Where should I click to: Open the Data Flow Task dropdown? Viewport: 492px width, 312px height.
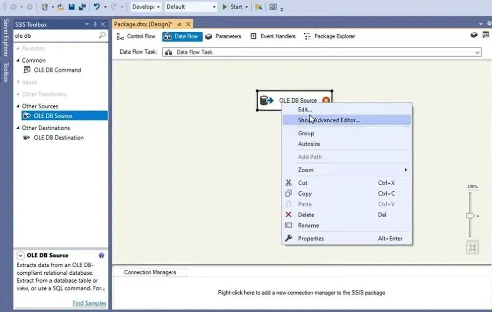pos(477,52)
